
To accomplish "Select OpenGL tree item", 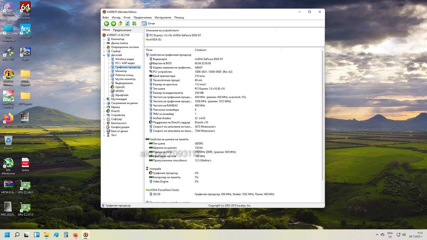I will pos(120,87).
